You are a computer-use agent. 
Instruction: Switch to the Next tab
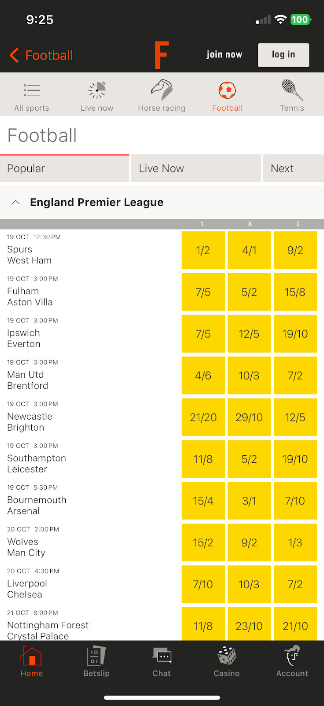point(293,169)
